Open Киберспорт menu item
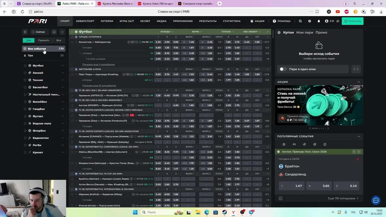 click(x=85, y=21)
